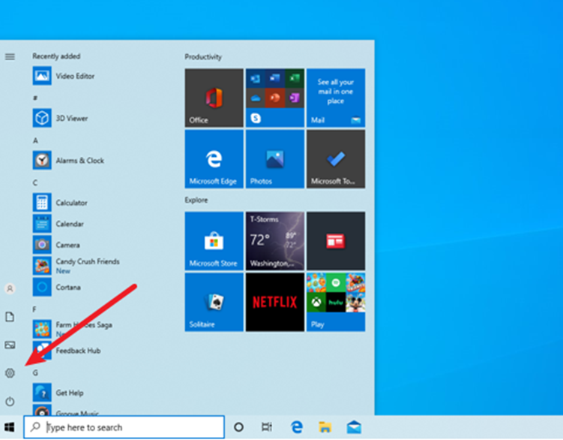
Task: Click the Recently added heading
Action: point(56,56)
